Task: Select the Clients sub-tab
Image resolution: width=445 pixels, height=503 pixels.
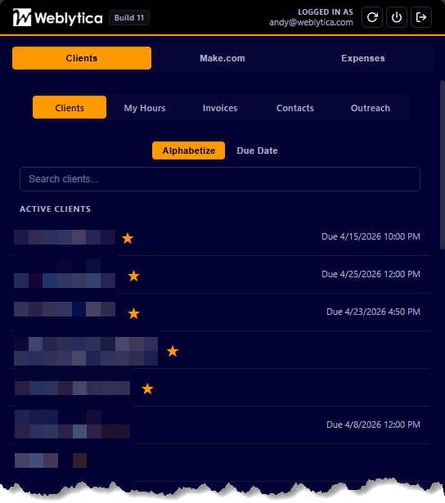Action: [x=70, y=108]
